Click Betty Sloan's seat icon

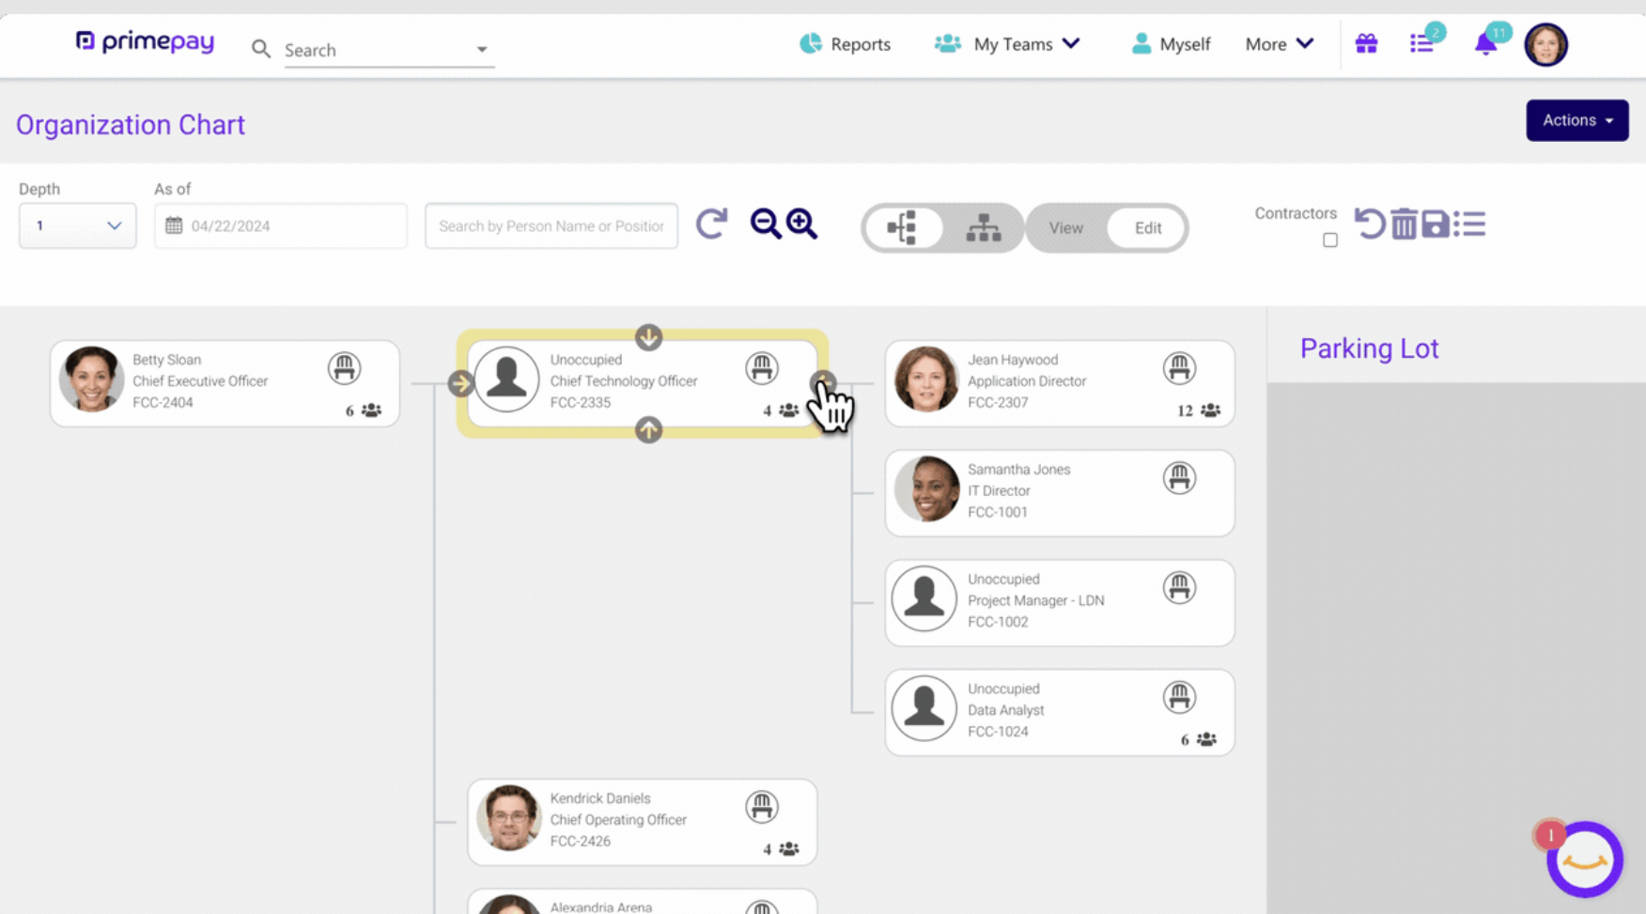tap(344, 367)
